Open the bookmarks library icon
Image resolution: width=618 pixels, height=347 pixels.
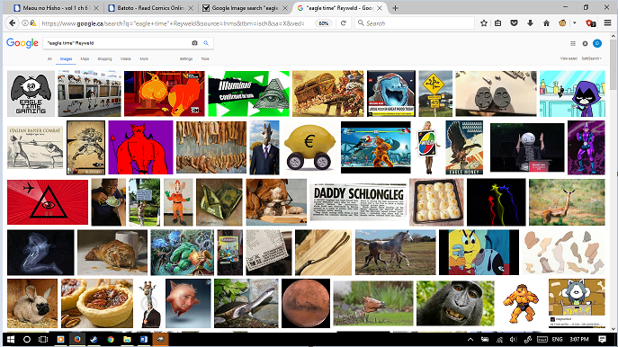click(x=498, y=23)
